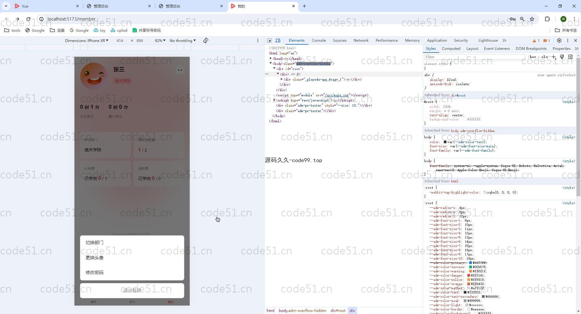The height and width of the screenshot is (314, 581).
Task: Open the Dimensions iPhone XR dropdown
Action: pos(87,40)
